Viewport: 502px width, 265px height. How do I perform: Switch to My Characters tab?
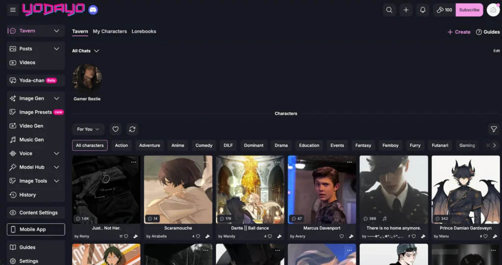[110, 31]
